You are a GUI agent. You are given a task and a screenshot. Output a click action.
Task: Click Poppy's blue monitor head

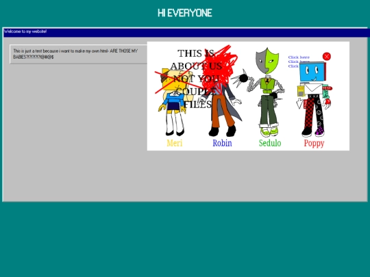312,71
